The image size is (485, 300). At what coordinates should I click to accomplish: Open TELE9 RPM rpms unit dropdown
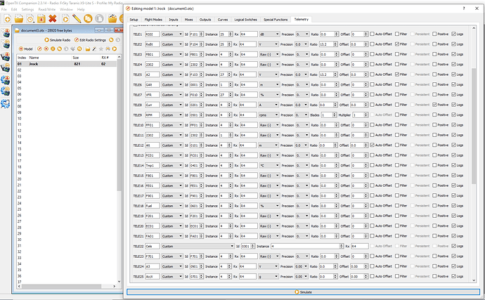click(269, 115)
